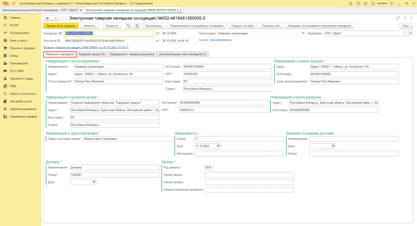
Task: Click the Дт/Кт postings icon in toolbar
Action: pos(128,25)
